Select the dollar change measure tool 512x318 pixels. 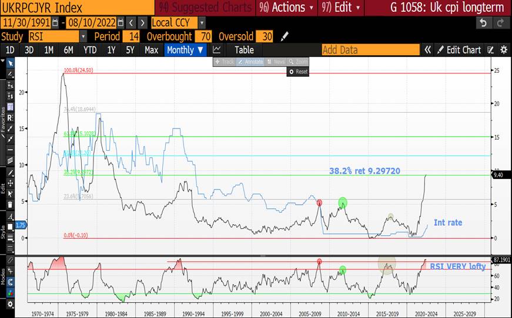[x=10, y=96]
